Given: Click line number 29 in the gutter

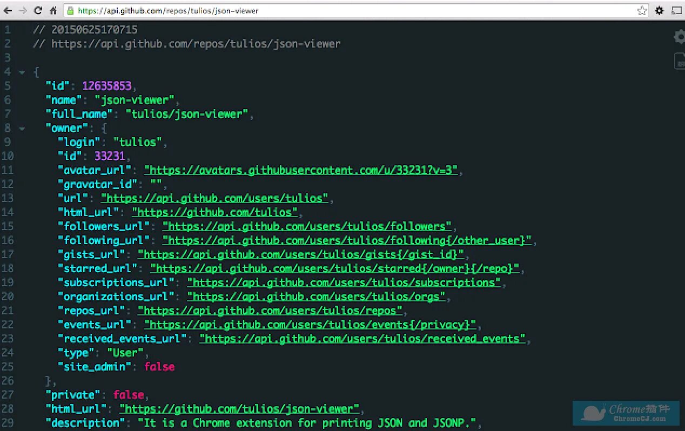Looking at the screenshot, I should [x=8, y=423].
